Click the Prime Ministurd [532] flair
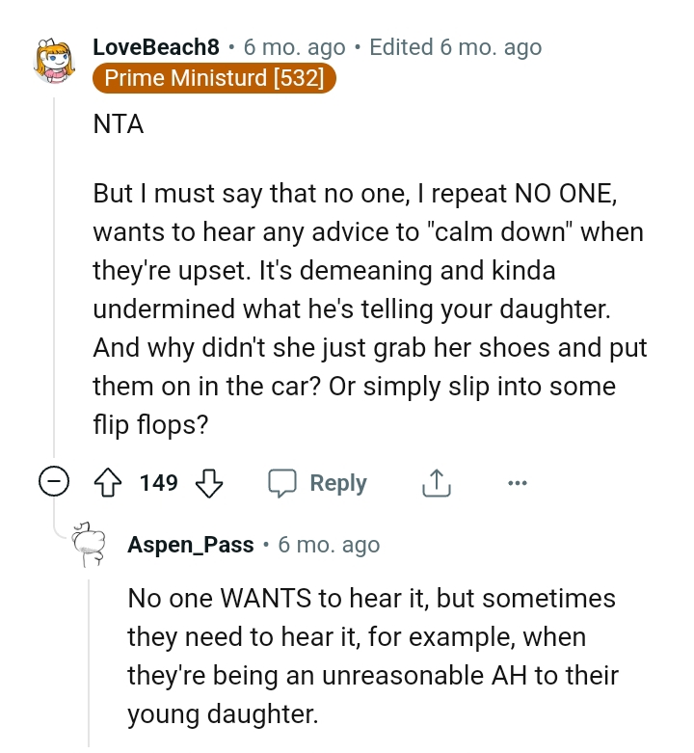694x753 pixels. pos(214,78)
